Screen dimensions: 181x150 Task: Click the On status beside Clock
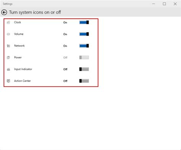65,23
